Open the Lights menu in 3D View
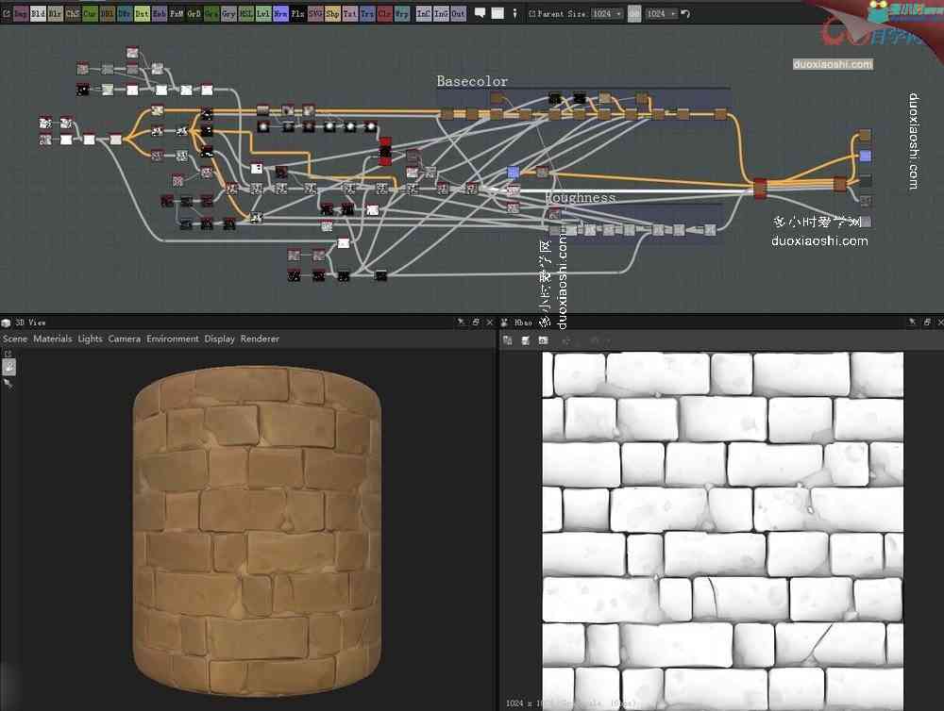Viewport: 944px width, 711px height. 91,339
